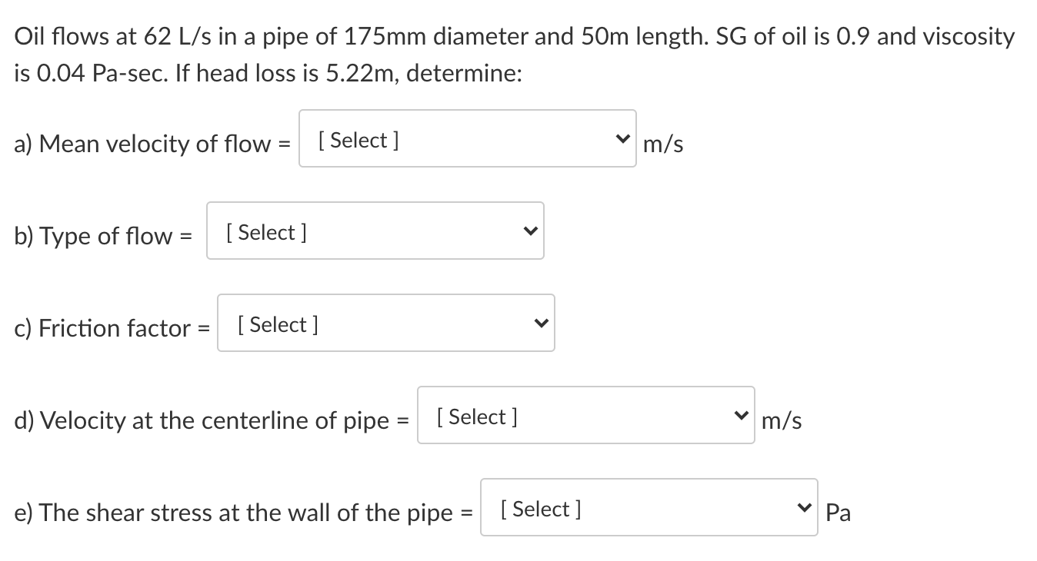The width and height of the screenshot is (1037, 561).
Task: Click the chevron arrow on mean velocity select
Action: [x=622, y=139]
